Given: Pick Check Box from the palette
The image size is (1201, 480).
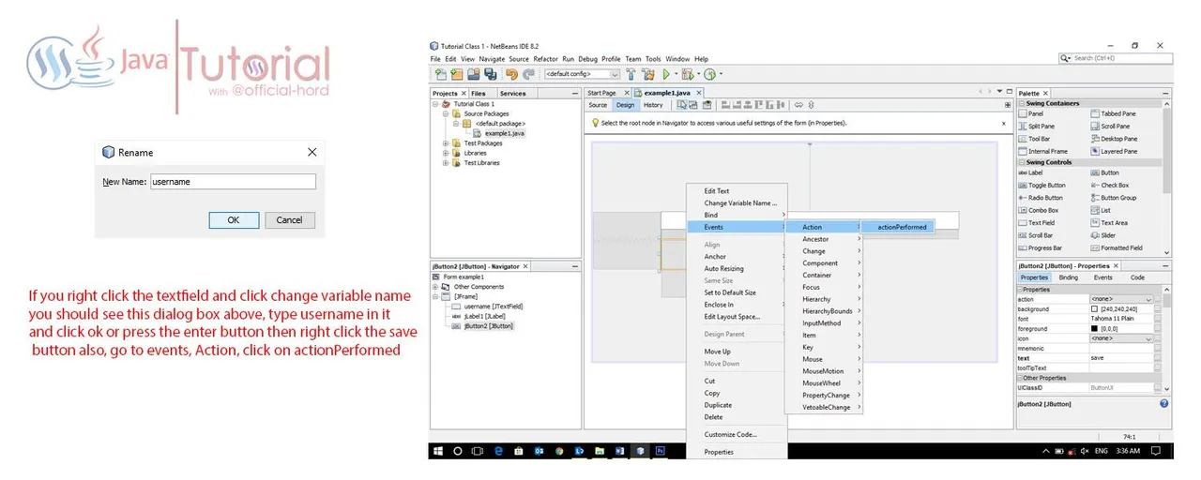Looking at the screenshot, I should [1110, 185].
